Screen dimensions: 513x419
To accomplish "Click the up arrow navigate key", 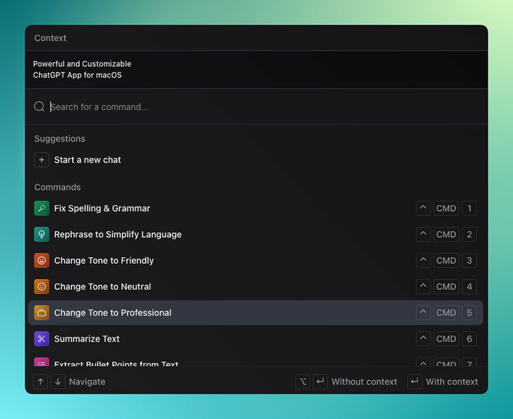I will tap(40, 381).
